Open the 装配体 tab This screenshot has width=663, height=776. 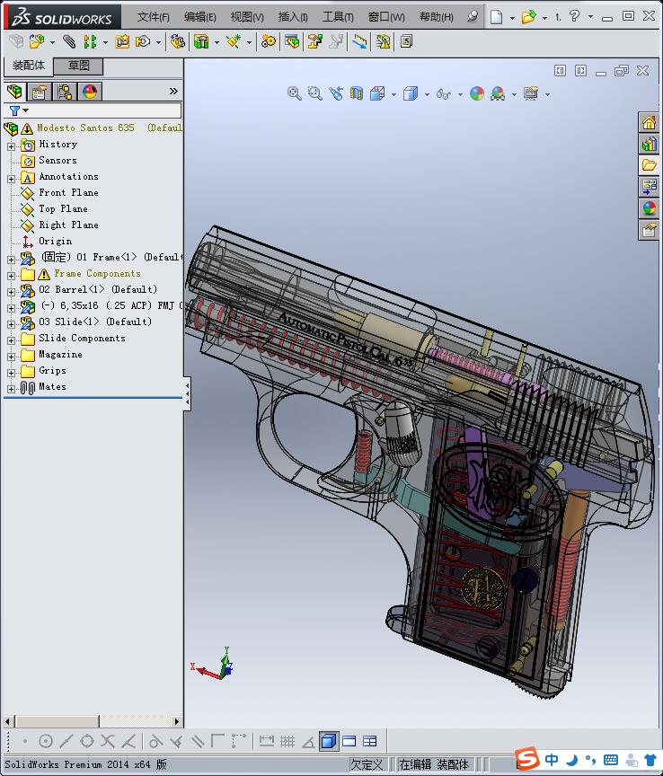[29, 66]
